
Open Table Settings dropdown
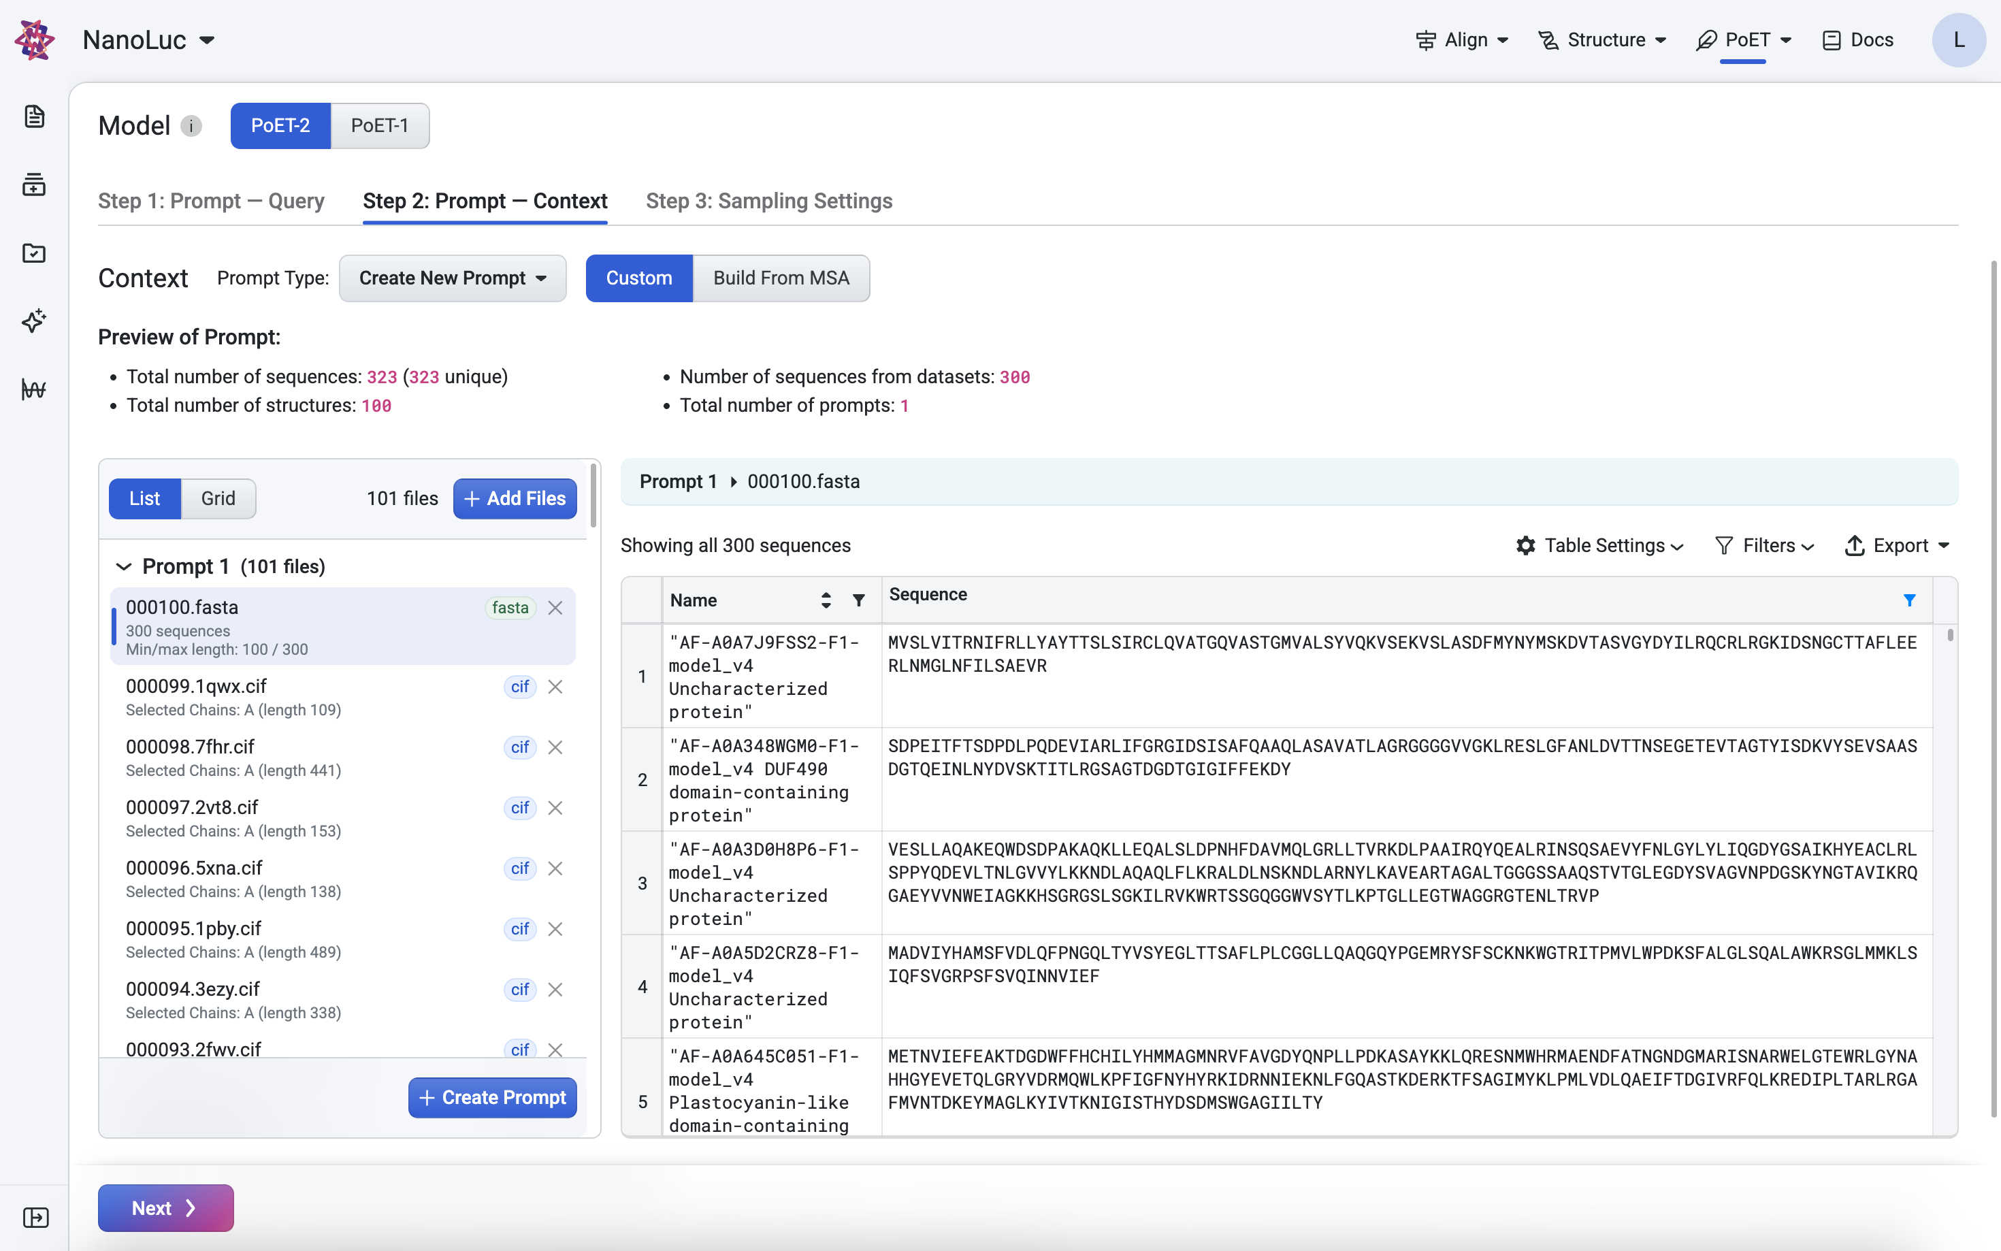(x=1600, y=546)
